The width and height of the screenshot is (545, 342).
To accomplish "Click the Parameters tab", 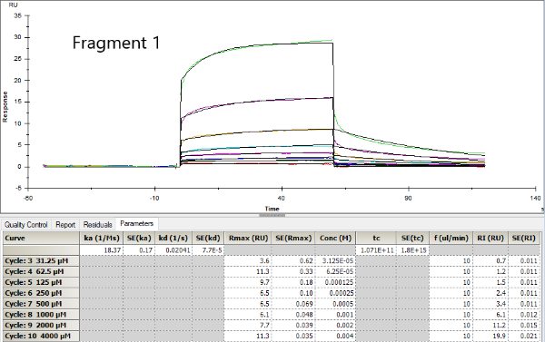I will (x=136, y=223).
